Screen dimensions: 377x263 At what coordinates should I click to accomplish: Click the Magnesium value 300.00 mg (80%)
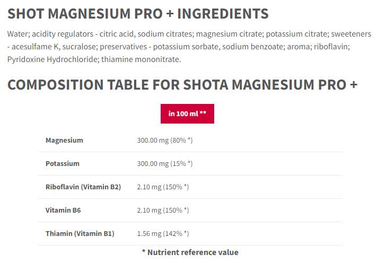click(x=164, y=141)
